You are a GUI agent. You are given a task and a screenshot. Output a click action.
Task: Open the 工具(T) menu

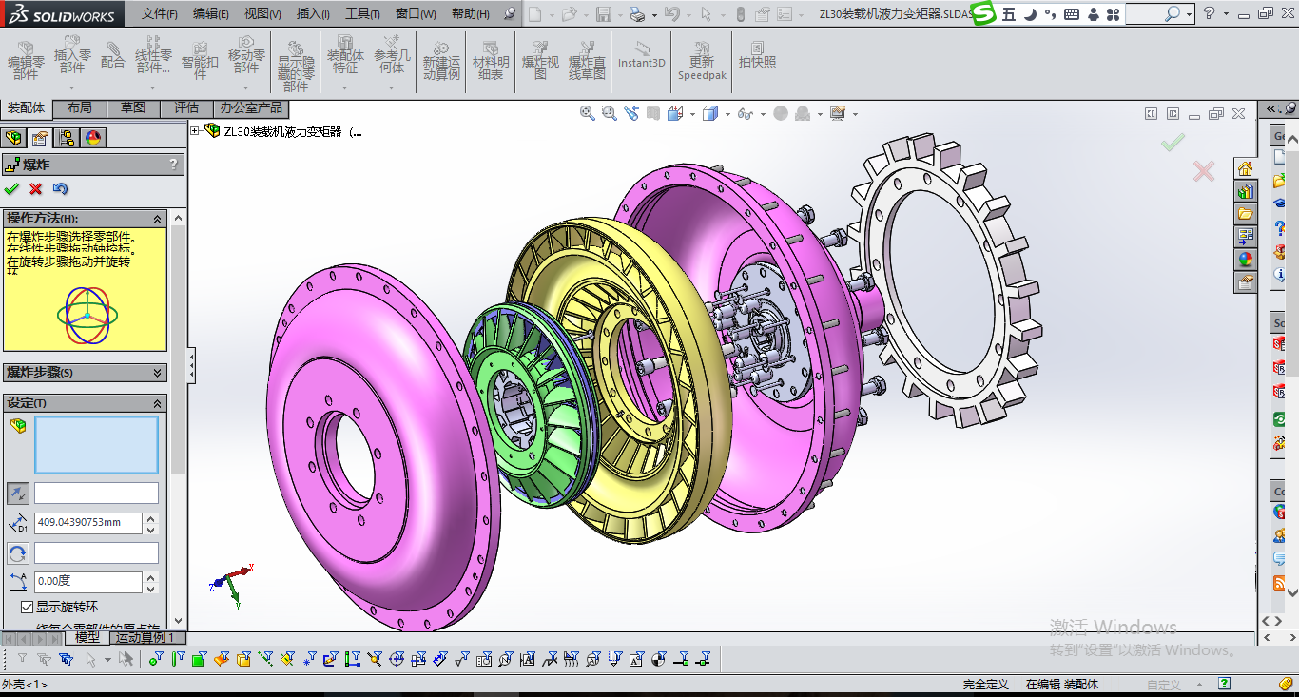pyautogui.click(x=362, y=14)
